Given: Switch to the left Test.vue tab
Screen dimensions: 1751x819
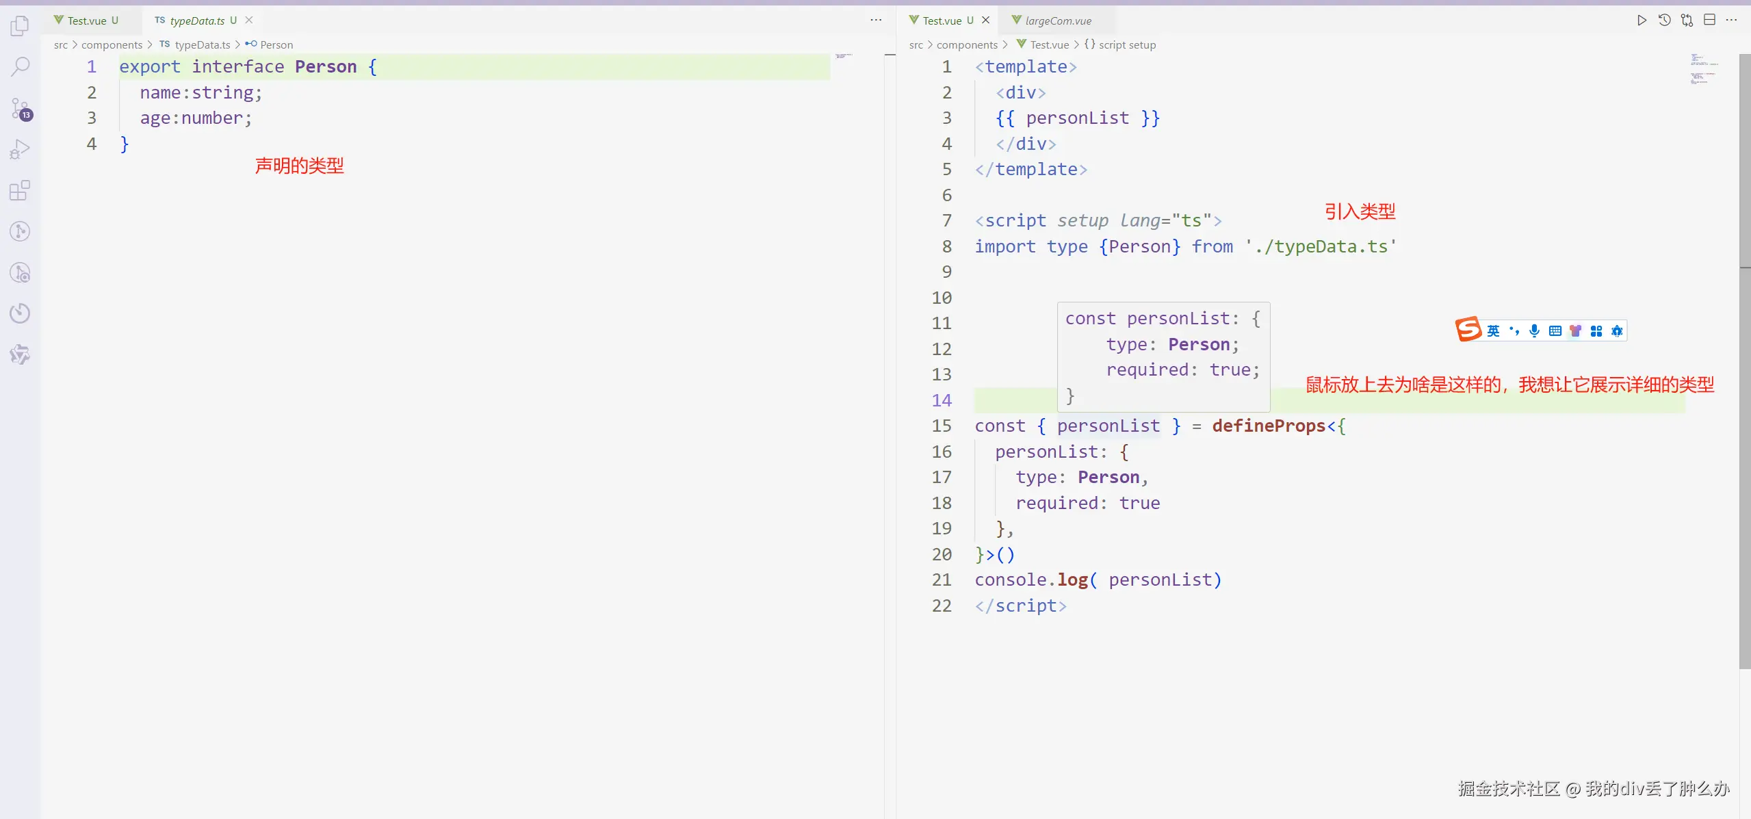Looking at the screenshot, I should 87,21.
